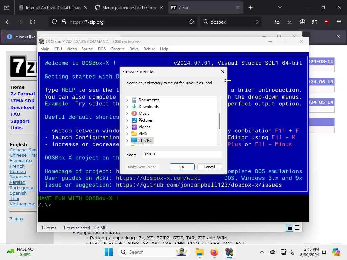
Task: Open File Explorer from taskbar
Action: pos(199,252)
